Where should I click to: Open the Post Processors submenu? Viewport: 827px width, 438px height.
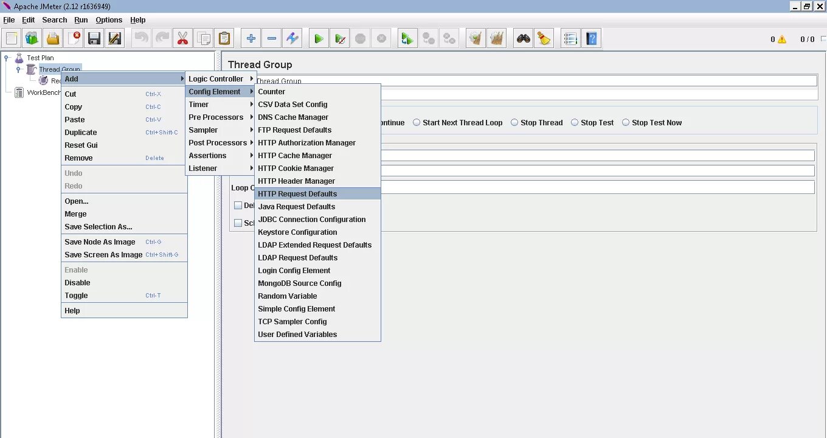coord(220,142)
